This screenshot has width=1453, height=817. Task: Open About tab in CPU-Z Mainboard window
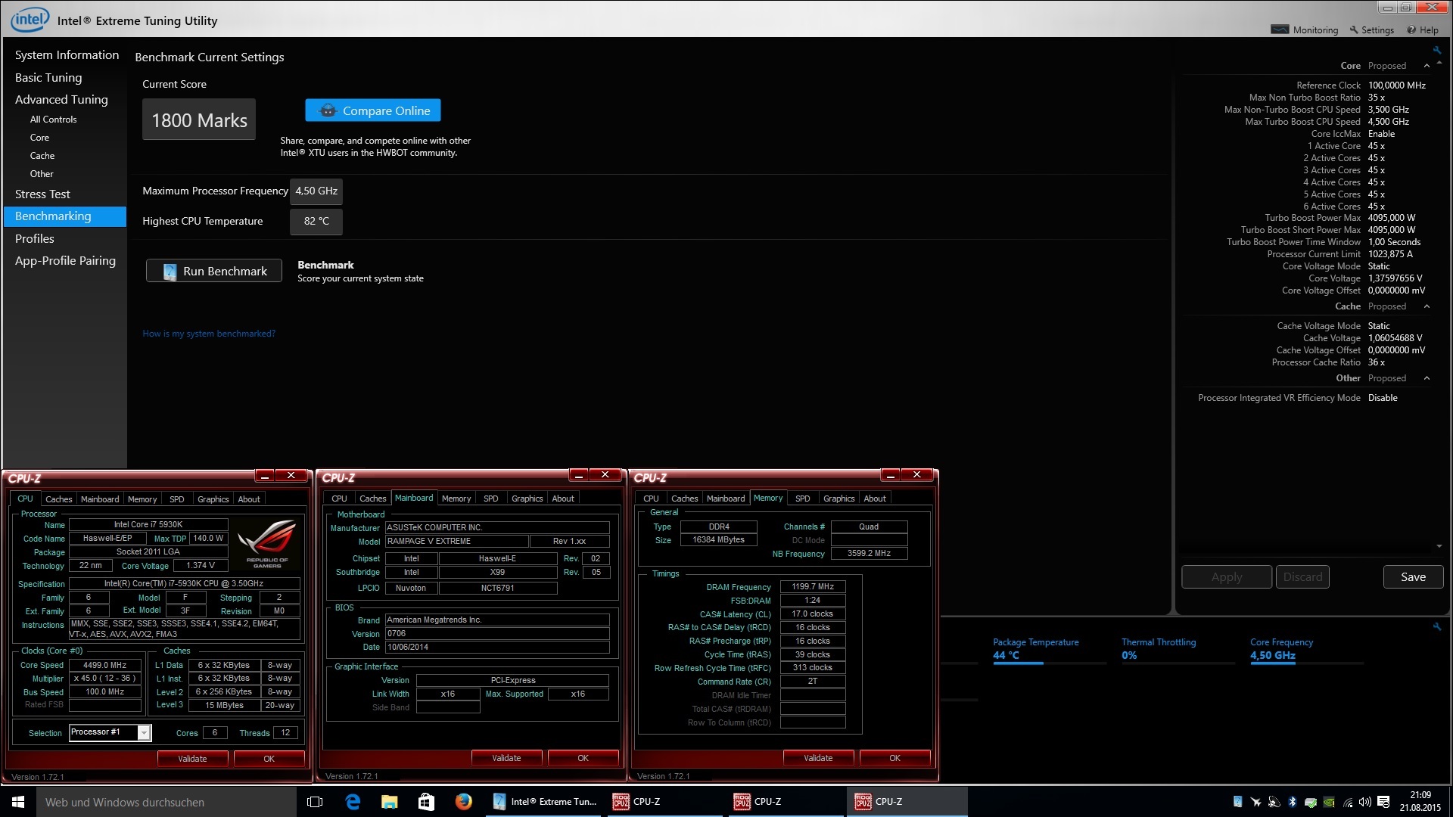tap(563, 499)
